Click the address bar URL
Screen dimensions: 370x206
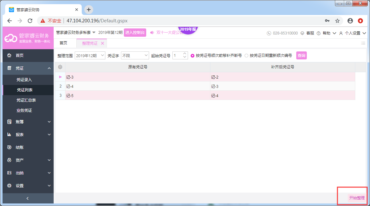[x=97, y=21]
